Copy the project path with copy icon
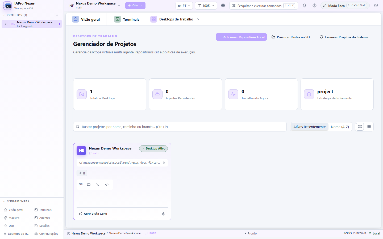 coord(164,163)
